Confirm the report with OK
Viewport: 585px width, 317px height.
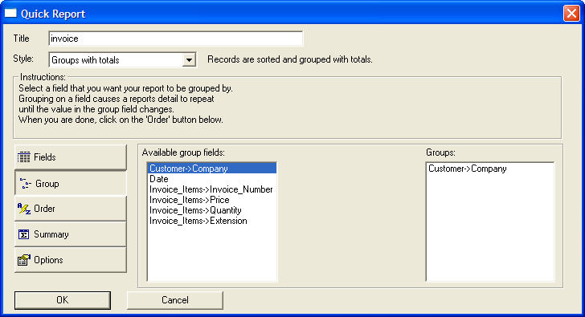coord(63,300)
